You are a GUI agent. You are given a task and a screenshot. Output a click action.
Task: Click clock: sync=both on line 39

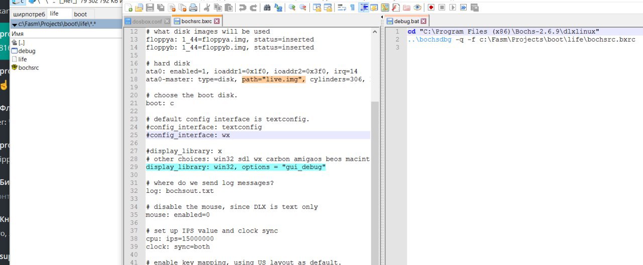[178, 247]
